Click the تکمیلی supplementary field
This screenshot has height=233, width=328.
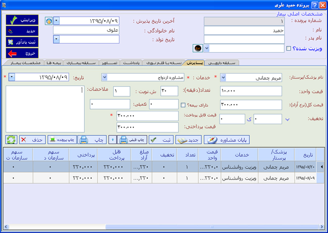[110, 104]
